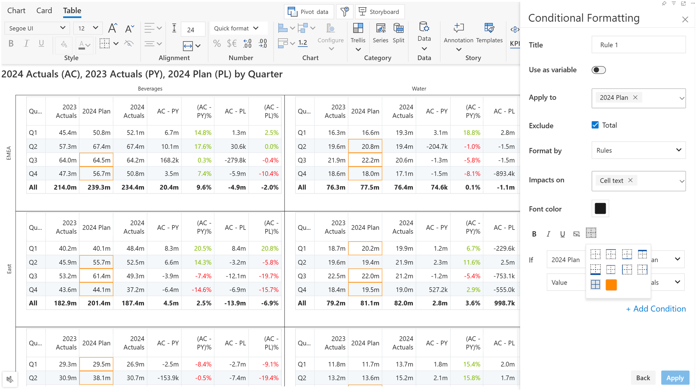The image size is (696, 391).
Task: Click the Series category icon
Action: [x=380, y=28]
